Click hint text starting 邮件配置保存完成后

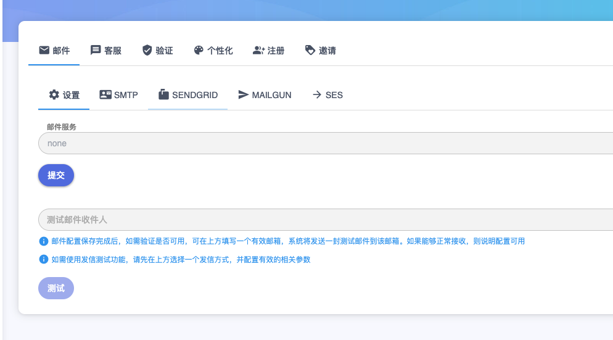[x=288, y=241]
